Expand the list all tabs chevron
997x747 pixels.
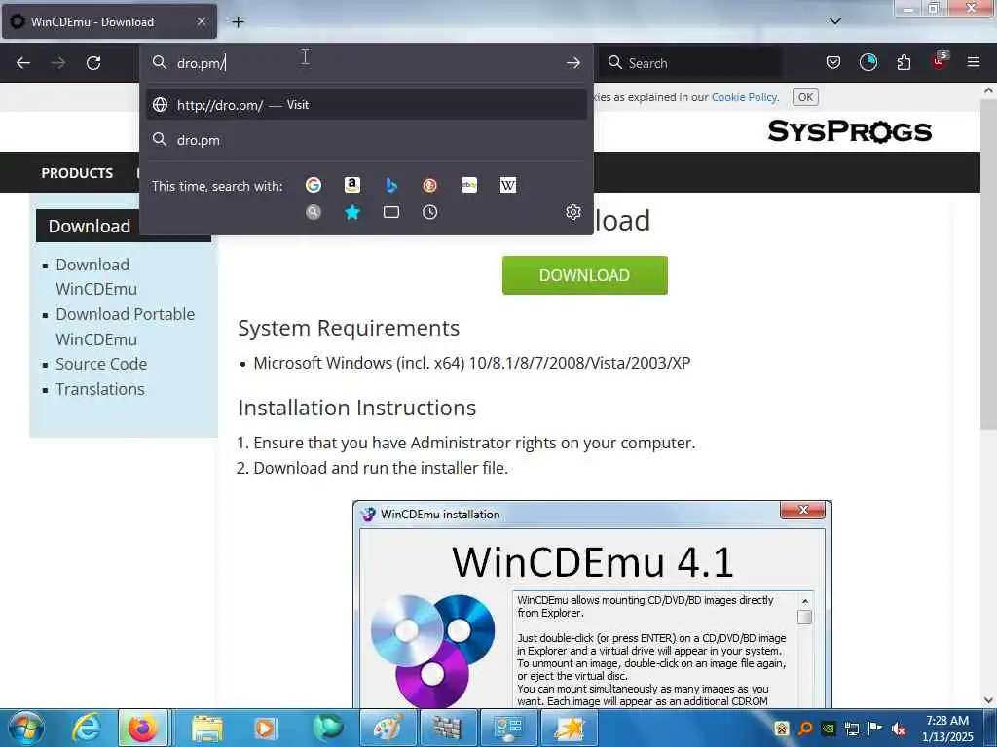pyautogui.click(x=834, y=21)
